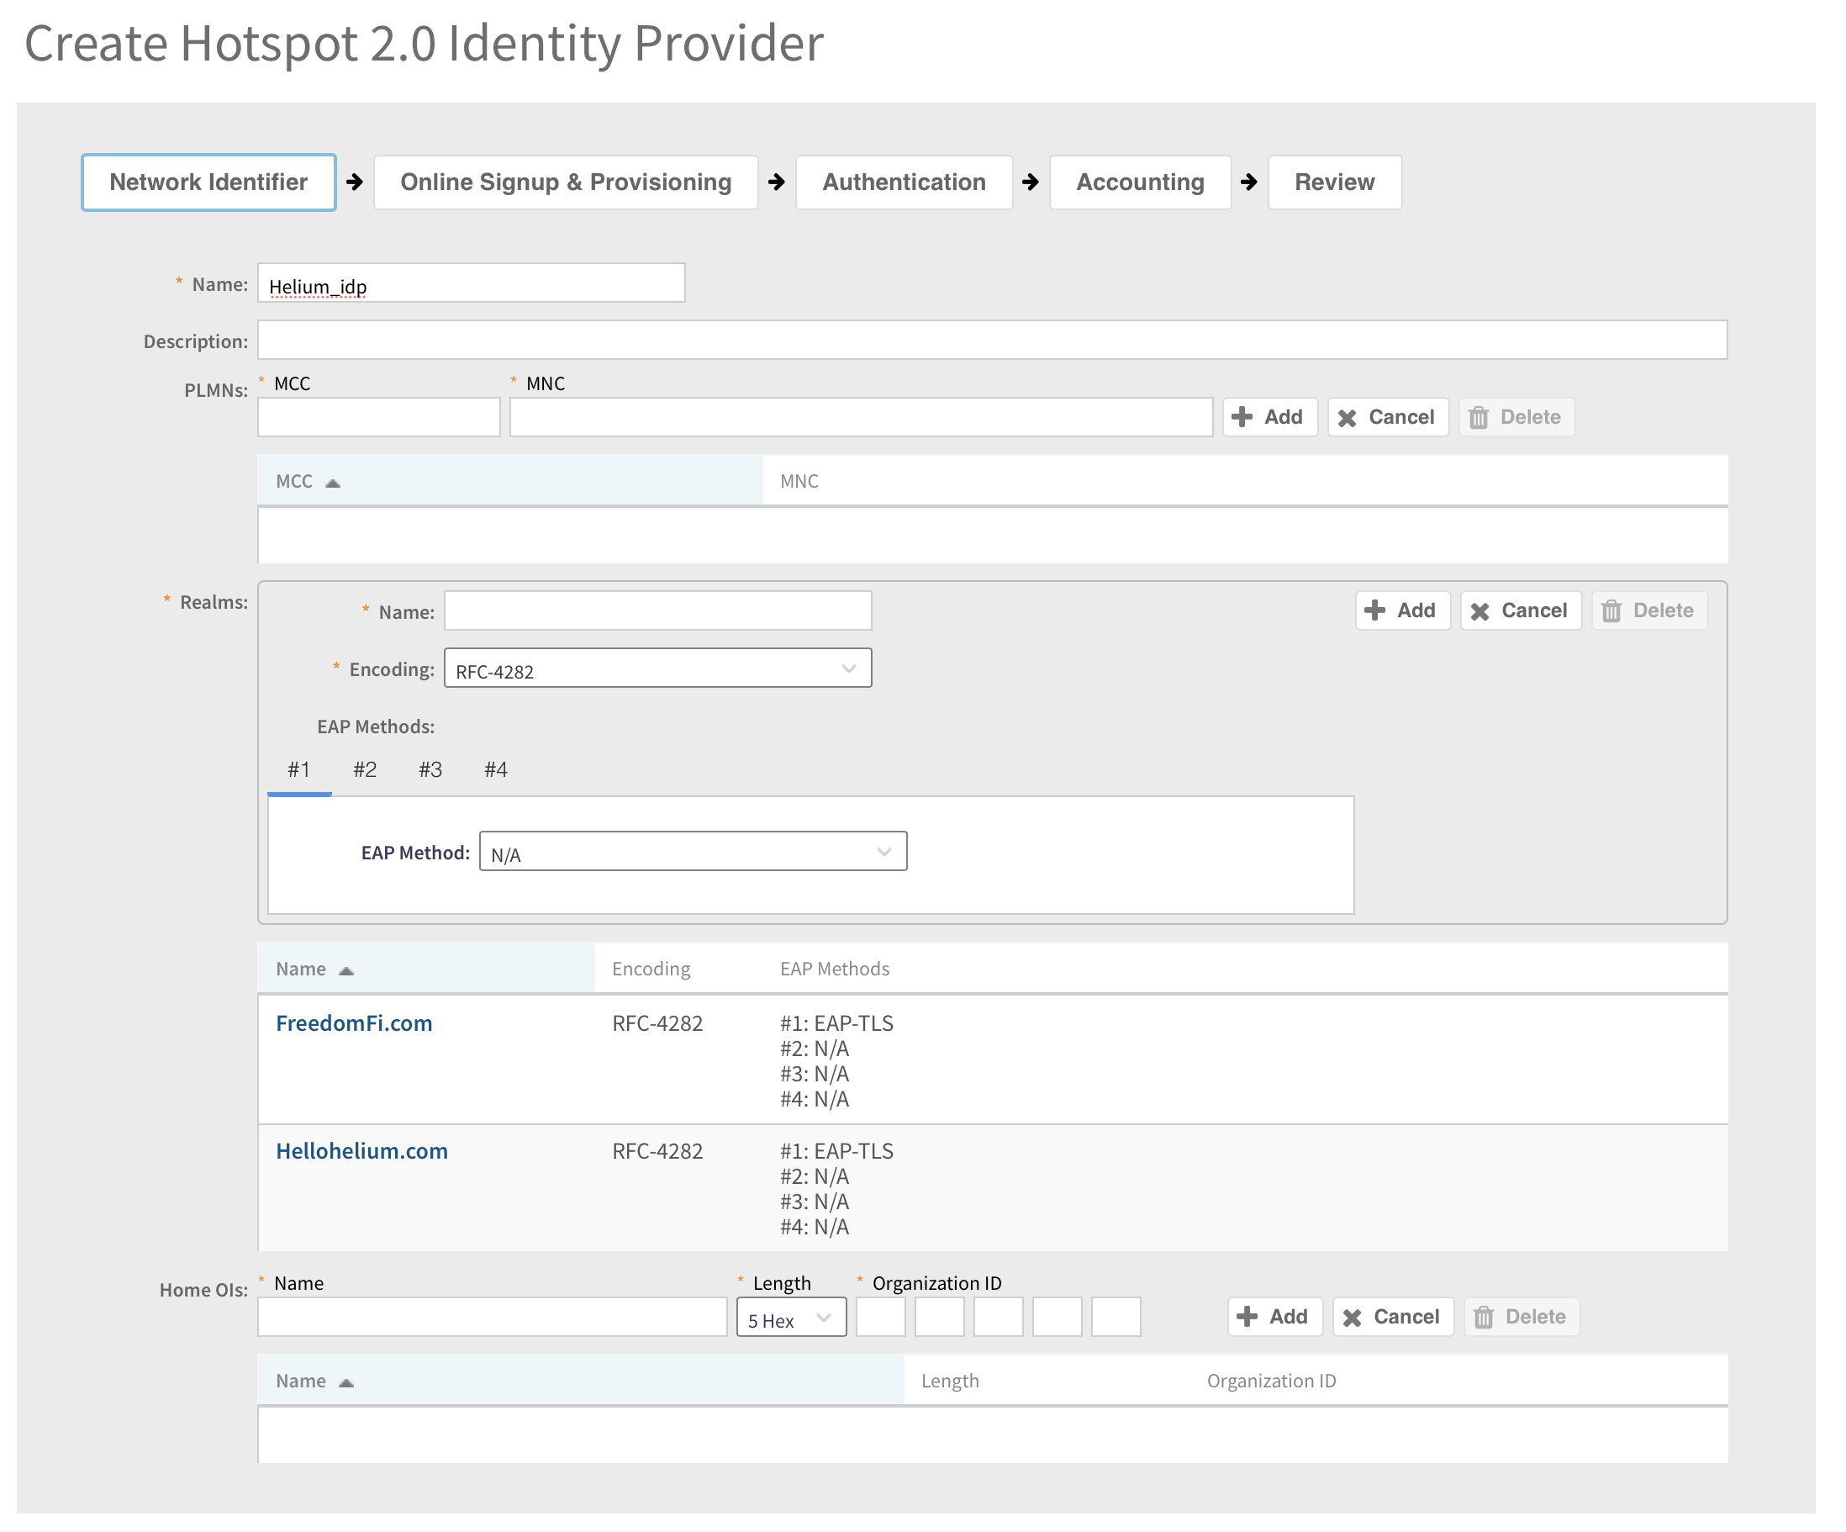Viewport: 1846px width, 1532px height.
Task: Click the Home OIs Cancel X icon
Action: click(1352, 1318)
